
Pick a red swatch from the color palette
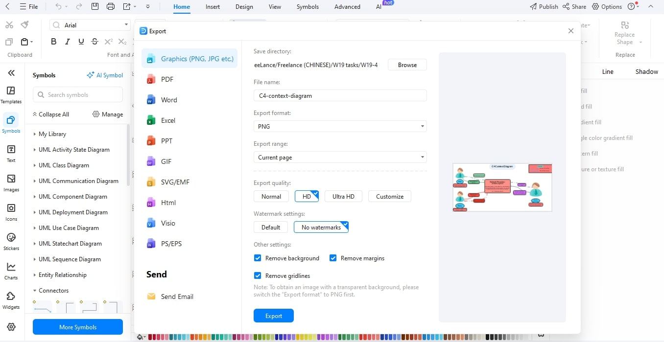[x=151, y=337]
